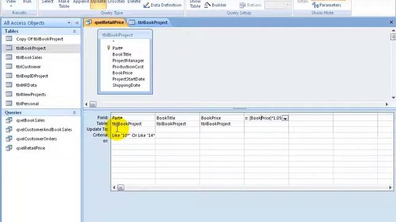The height and width of the screenshot is (222, 396).
Task: Click the tblBookSales table icon
Action: [9, 57]
